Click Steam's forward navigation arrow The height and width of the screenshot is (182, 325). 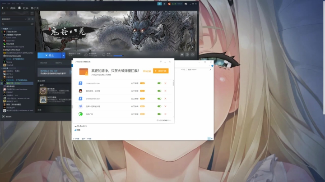(7, 8)
